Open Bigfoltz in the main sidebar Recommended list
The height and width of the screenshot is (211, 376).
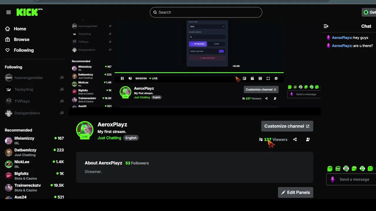pyautogui.click(x=34, y=176)
